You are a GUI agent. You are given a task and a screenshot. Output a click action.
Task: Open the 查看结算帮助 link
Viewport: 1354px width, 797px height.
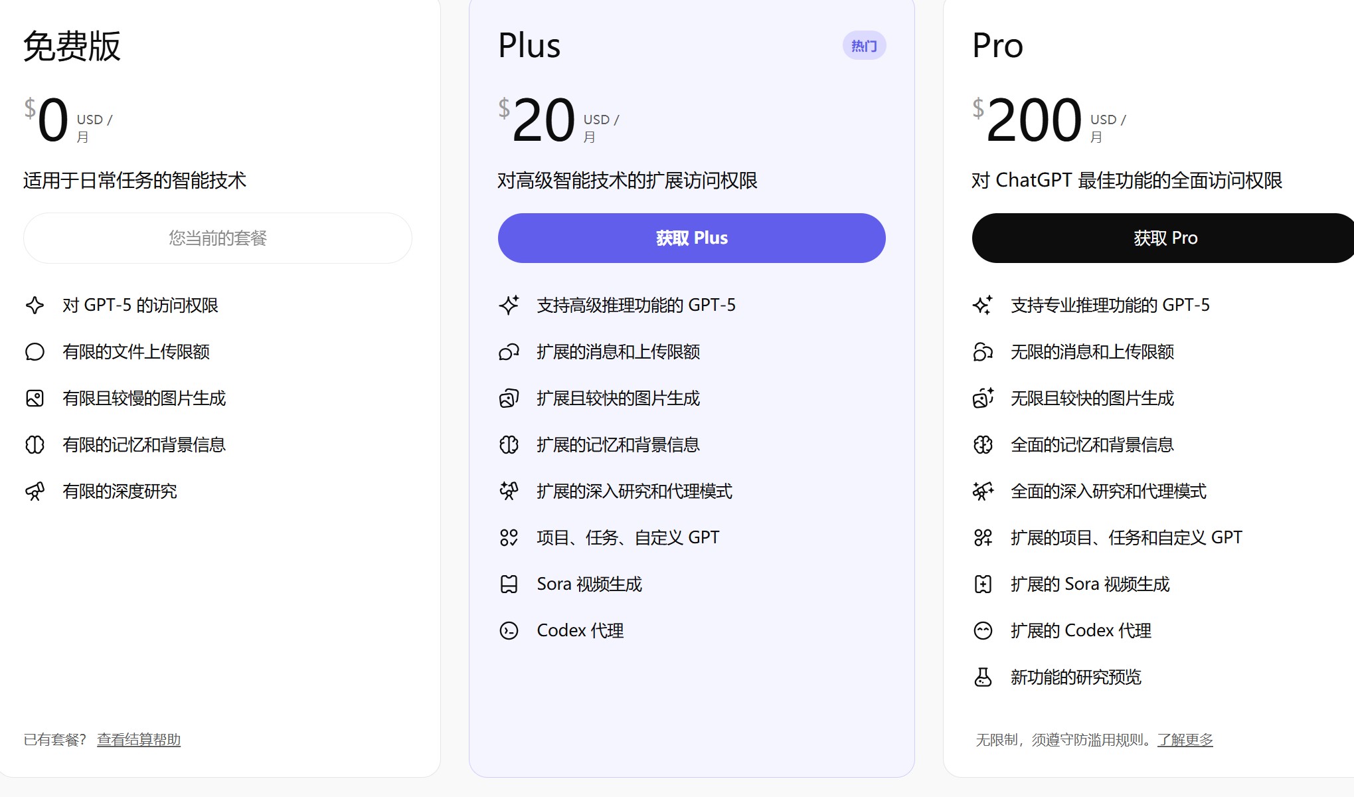(x=139, y=739)
